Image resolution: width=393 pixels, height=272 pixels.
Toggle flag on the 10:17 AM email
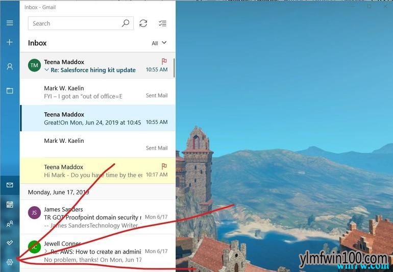coord(164,166)
